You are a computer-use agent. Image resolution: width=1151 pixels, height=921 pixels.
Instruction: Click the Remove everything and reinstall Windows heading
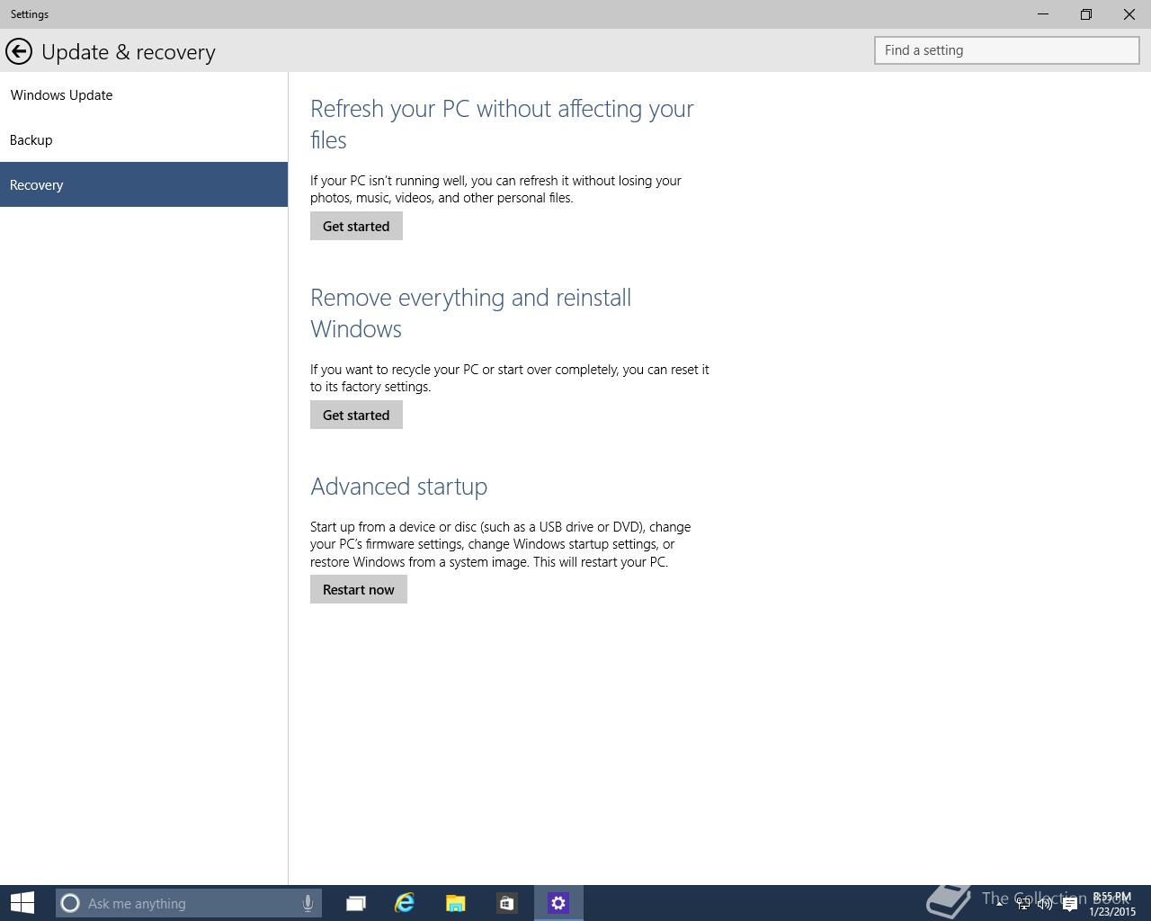[x=471, y=313]
